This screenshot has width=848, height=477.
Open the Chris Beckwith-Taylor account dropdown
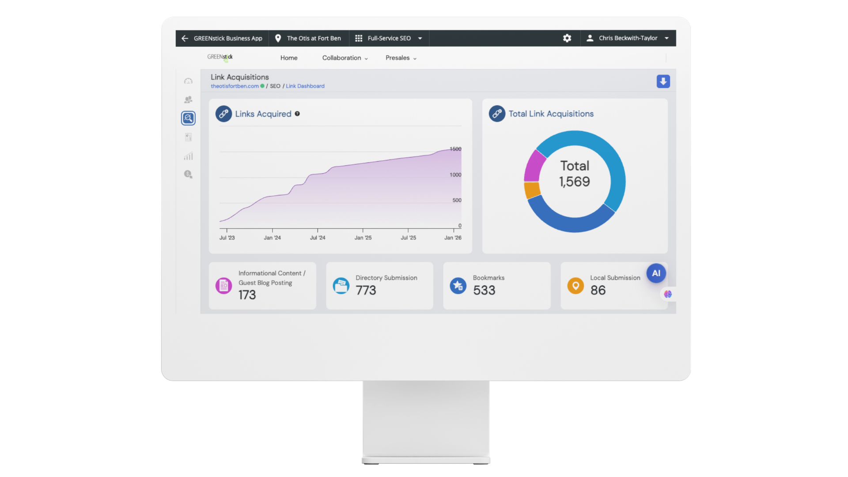pyautogui.click(x=628, y=38)
